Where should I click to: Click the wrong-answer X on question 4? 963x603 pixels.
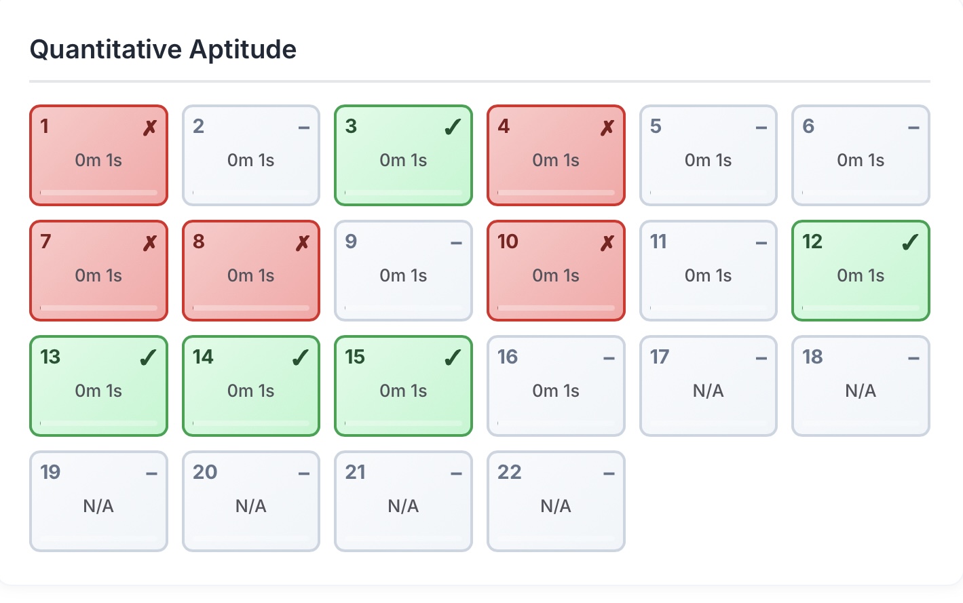pyautogui.click(x=607, y=128)
